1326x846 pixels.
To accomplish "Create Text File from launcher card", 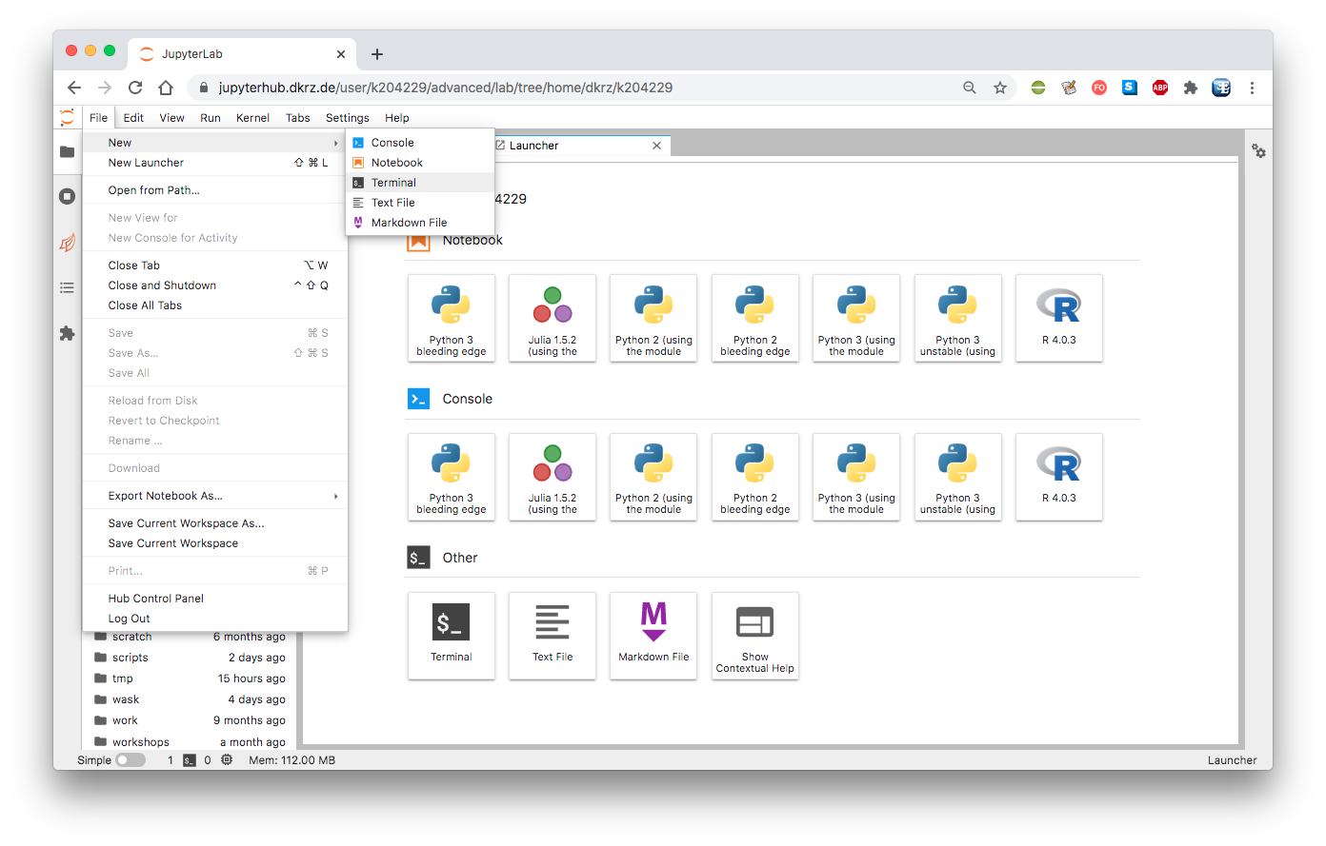I will [x=552, y=636].
